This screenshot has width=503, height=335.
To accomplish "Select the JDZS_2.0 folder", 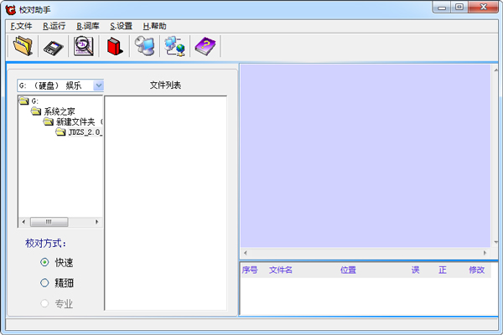I will click(79, 132).
